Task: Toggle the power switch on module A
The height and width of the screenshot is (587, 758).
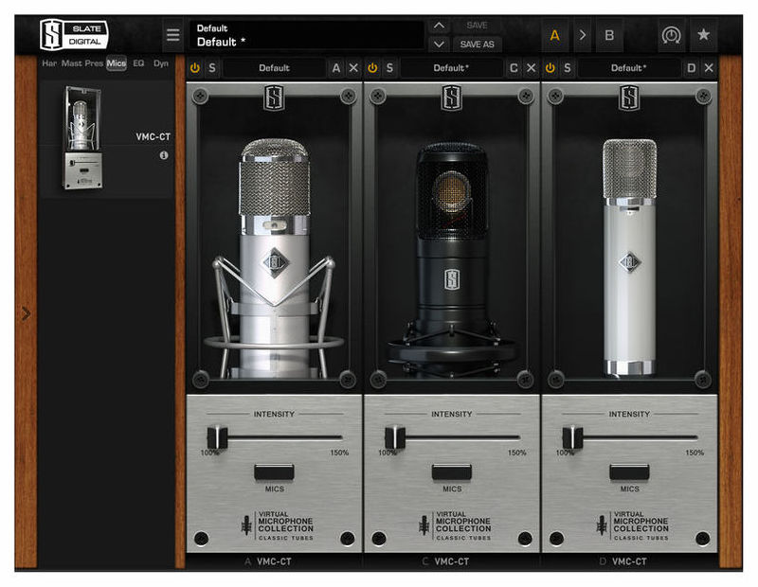Action: pos(197,68)
